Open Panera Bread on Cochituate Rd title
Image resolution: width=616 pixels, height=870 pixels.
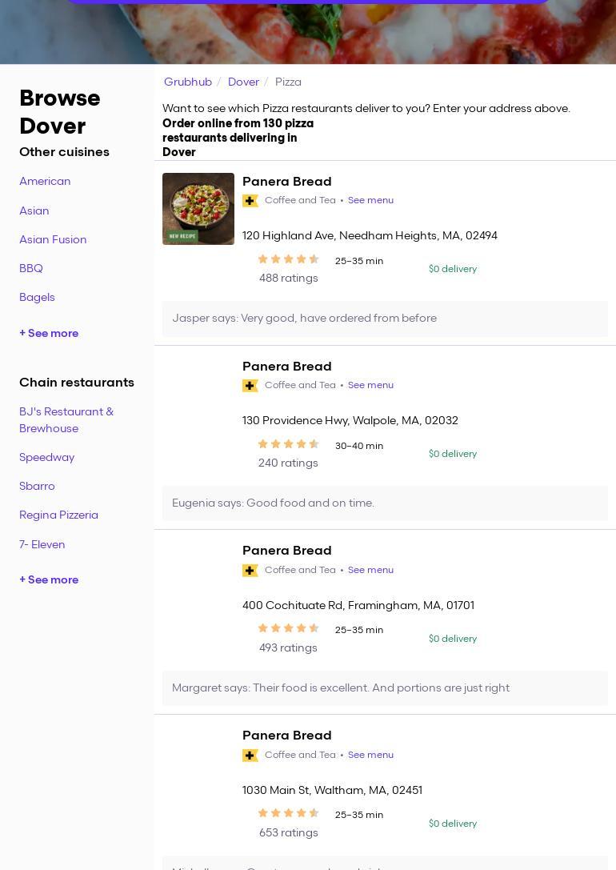pos(286,551)
